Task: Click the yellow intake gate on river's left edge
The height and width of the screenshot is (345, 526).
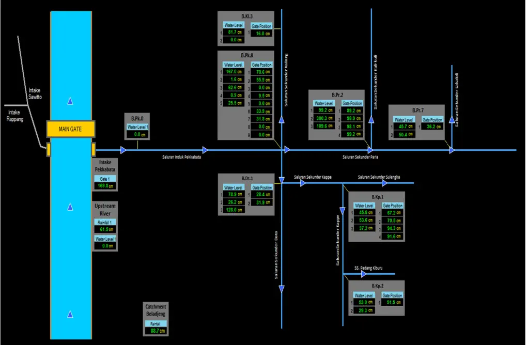Action: click(48, 150)
